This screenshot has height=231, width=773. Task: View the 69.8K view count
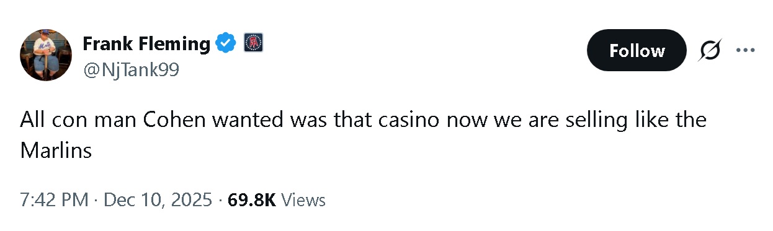pos(252,200)
